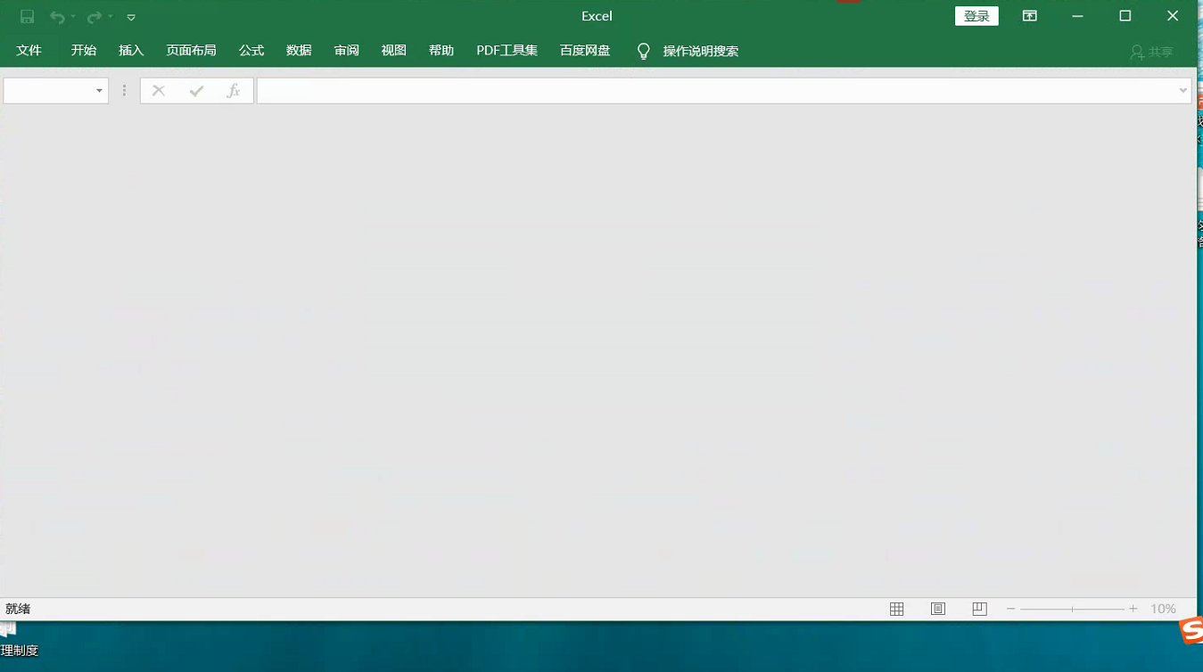Go to the 审阅 ribbon tab

coord(347,51)
